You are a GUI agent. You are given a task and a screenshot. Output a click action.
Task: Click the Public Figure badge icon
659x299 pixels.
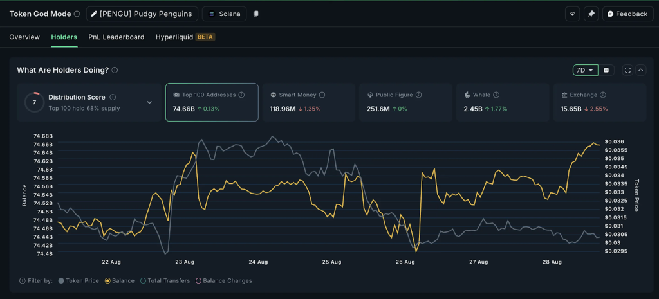[370, 95]
